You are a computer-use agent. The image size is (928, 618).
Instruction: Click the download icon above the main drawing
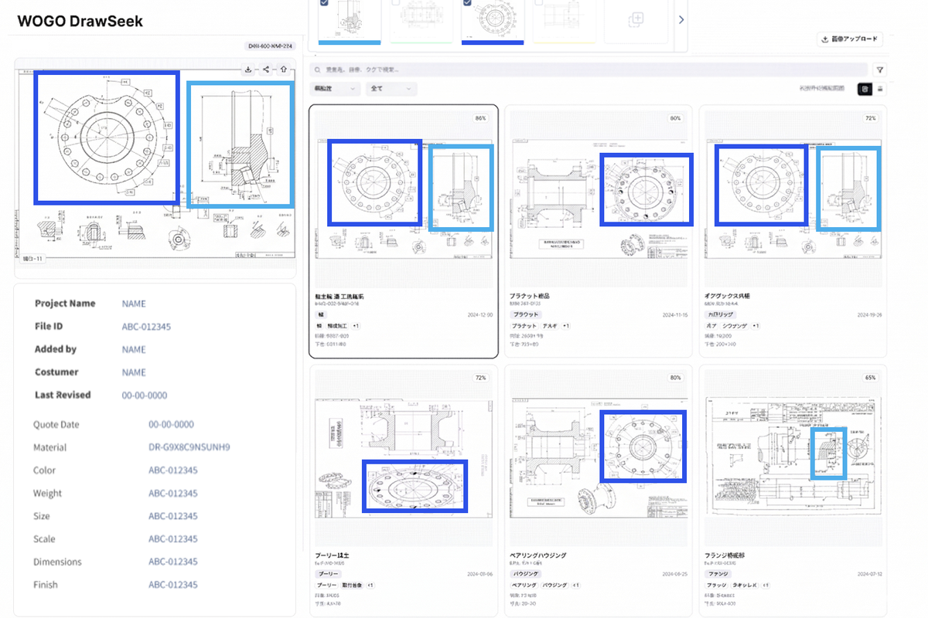[x=248, y=70]
